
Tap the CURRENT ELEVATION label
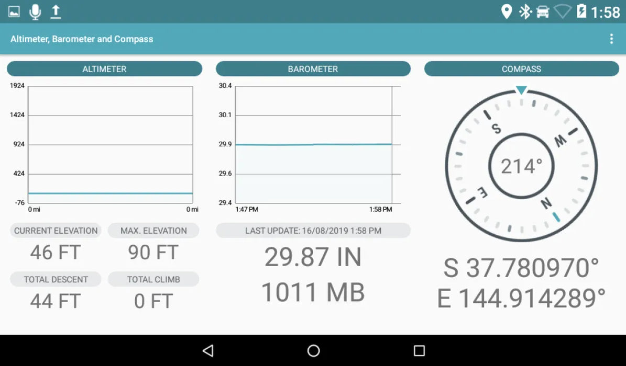[x=56, y=231]
